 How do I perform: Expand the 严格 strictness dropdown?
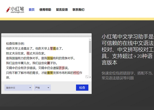point(42,88)
